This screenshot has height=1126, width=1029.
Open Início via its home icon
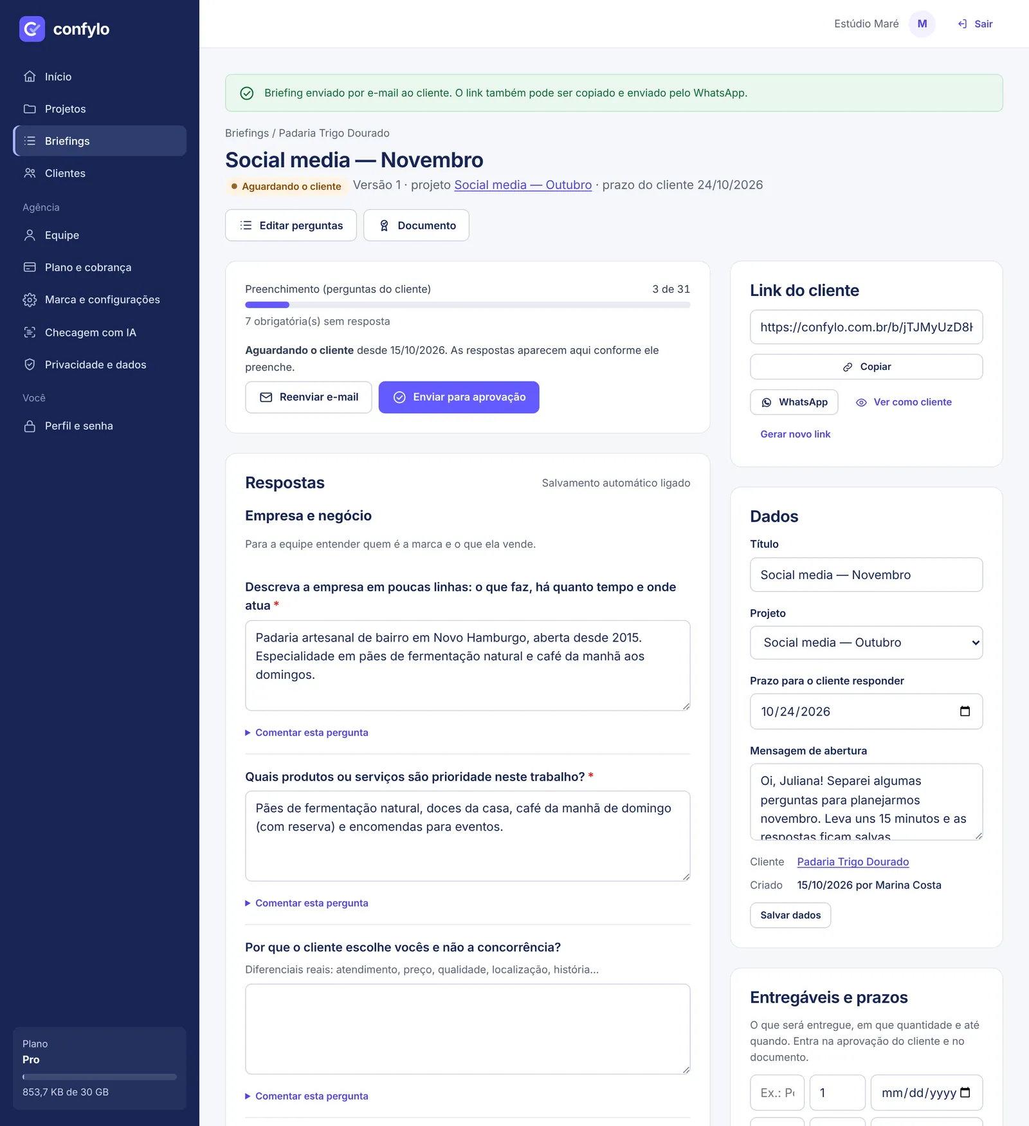[30, 77]
